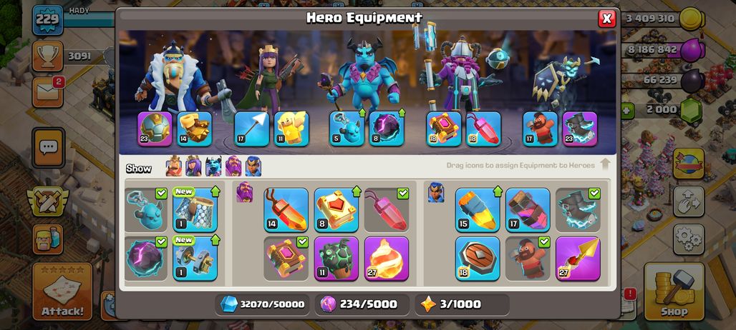This screenshot has width=736, height=330.
Task: Open the Shop button
Action: (674, 291)
